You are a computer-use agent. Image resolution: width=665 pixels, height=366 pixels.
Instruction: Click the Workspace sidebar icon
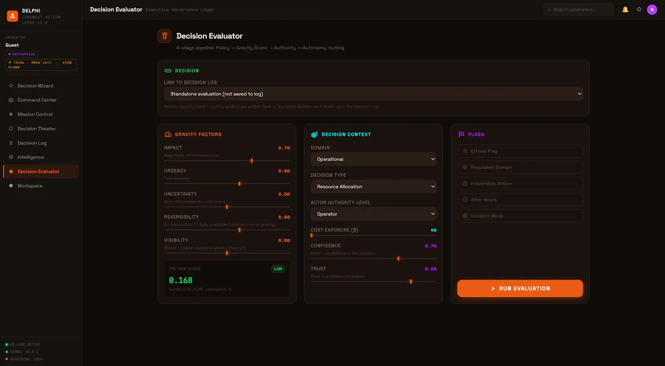tap(11, 185)
